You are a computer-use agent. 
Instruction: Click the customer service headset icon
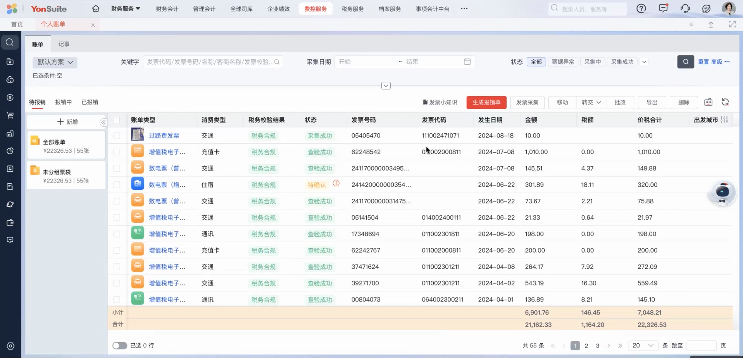[685, 8]
